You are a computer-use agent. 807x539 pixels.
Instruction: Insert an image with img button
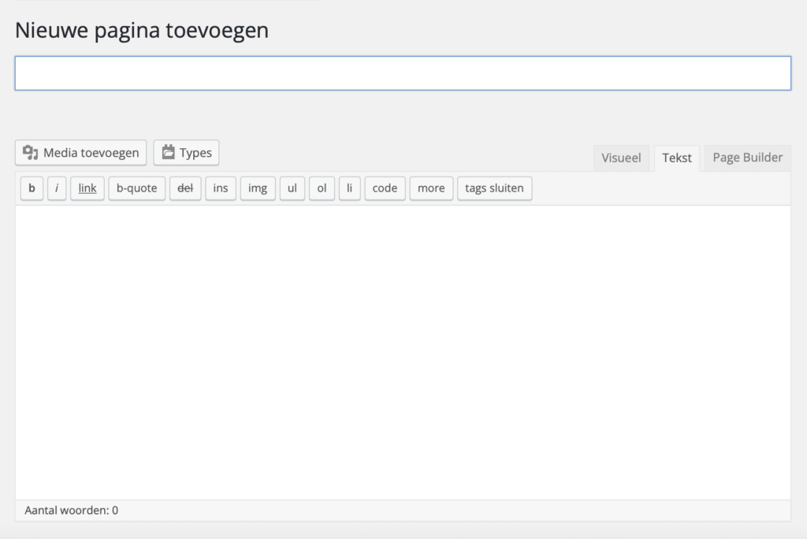click(258, 188)
